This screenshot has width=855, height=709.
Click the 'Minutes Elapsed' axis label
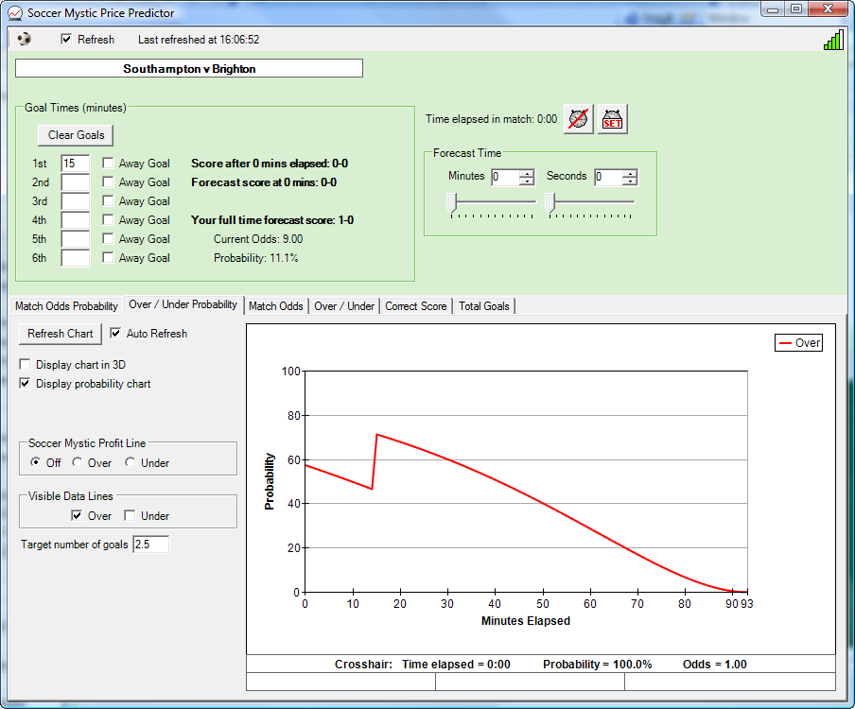(x=526, y=621)
